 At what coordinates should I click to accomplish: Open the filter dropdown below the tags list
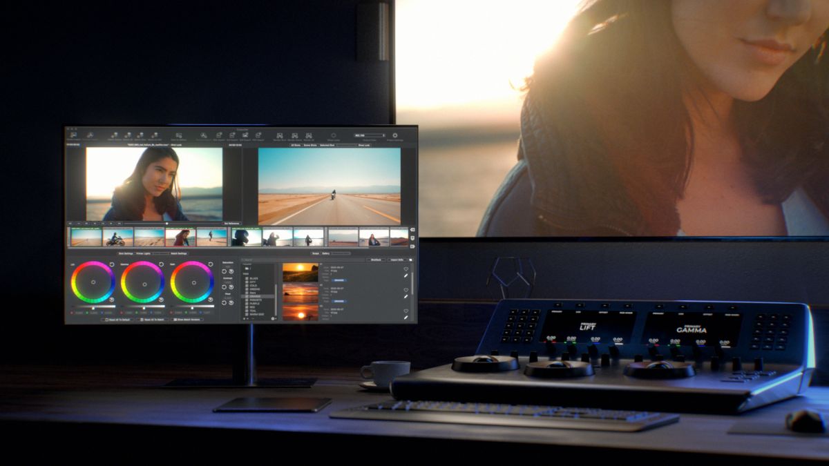[271, 318]
